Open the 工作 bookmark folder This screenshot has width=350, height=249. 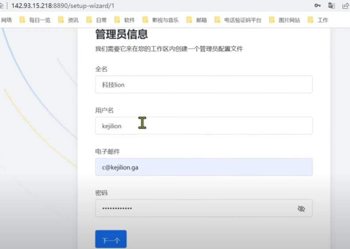coord(318,20)
